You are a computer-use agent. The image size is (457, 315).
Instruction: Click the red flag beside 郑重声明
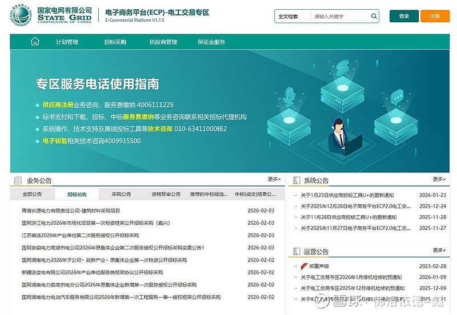(x=304, y=266)
